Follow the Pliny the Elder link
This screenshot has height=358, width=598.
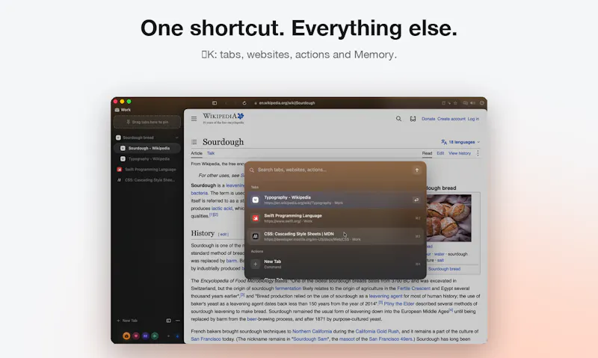[399, 304]
